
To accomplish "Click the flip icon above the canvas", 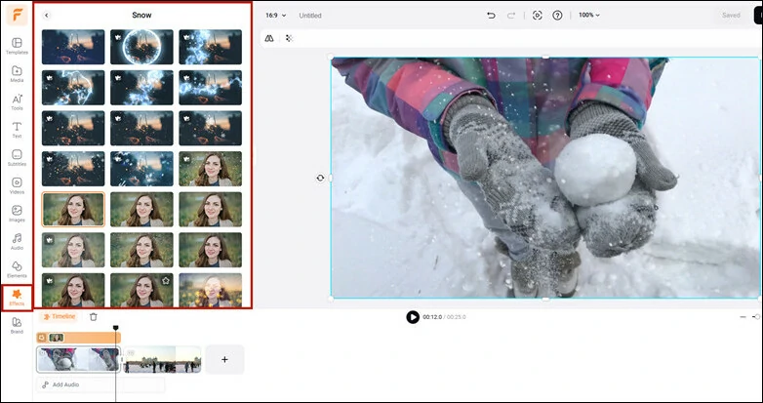I will pos(269,38).
